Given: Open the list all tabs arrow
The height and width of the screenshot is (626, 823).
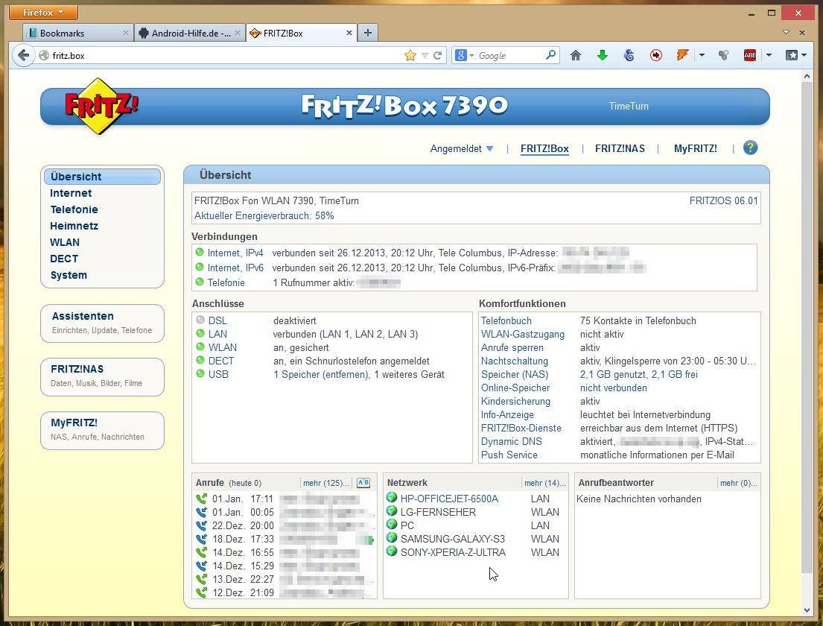Looking at the screenshot, I should (x=787, y=33).
